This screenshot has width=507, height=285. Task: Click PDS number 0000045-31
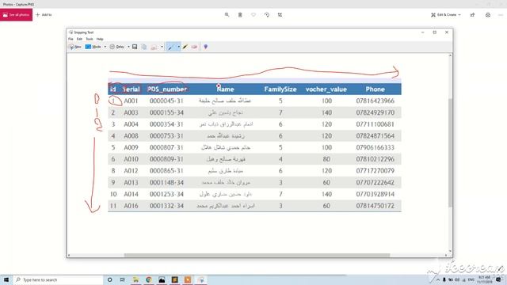(166, 101)
